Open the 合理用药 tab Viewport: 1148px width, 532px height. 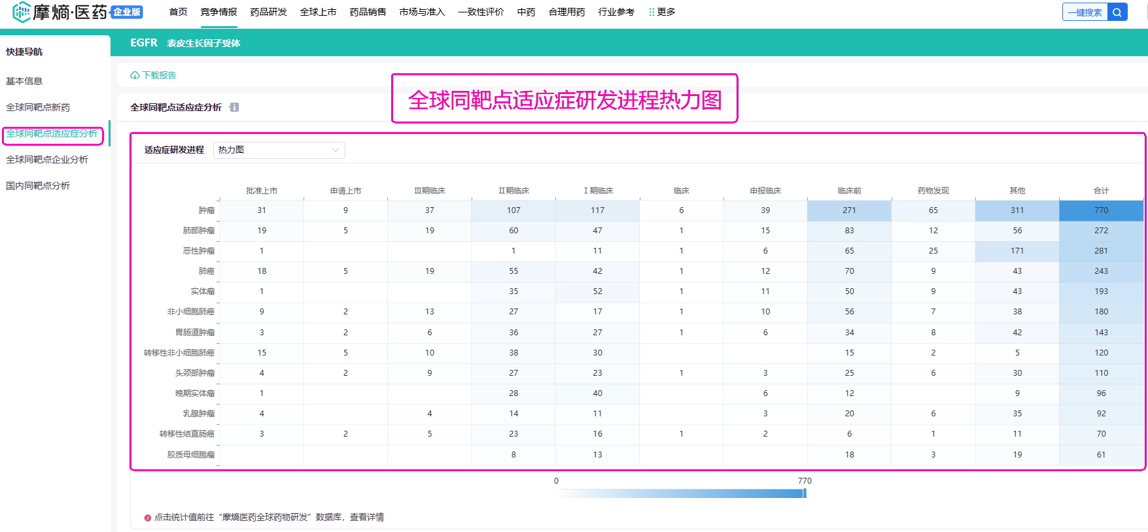566,12
